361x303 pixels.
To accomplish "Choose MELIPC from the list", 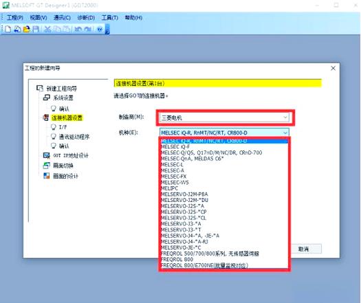I will coord(224,188).
